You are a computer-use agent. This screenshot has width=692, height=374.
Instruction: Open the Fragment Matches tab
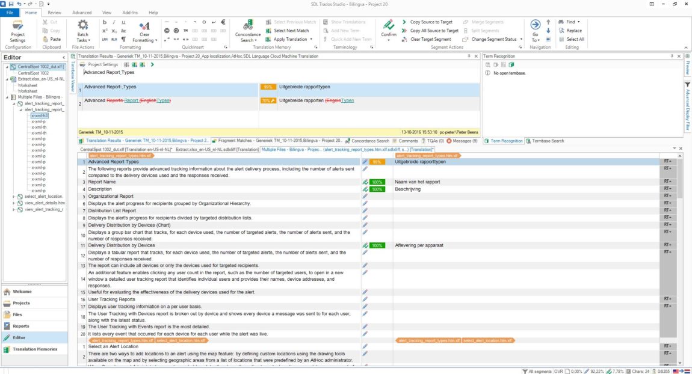(x=277, y=141)
